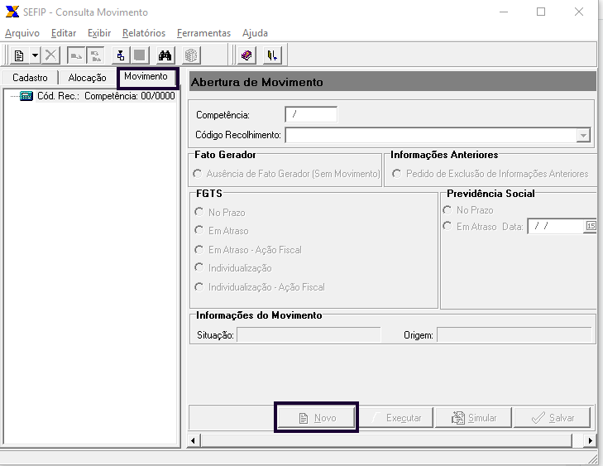Click the horizontal scrollbar left arrow
Screen dimensions: 603x466
193,440
